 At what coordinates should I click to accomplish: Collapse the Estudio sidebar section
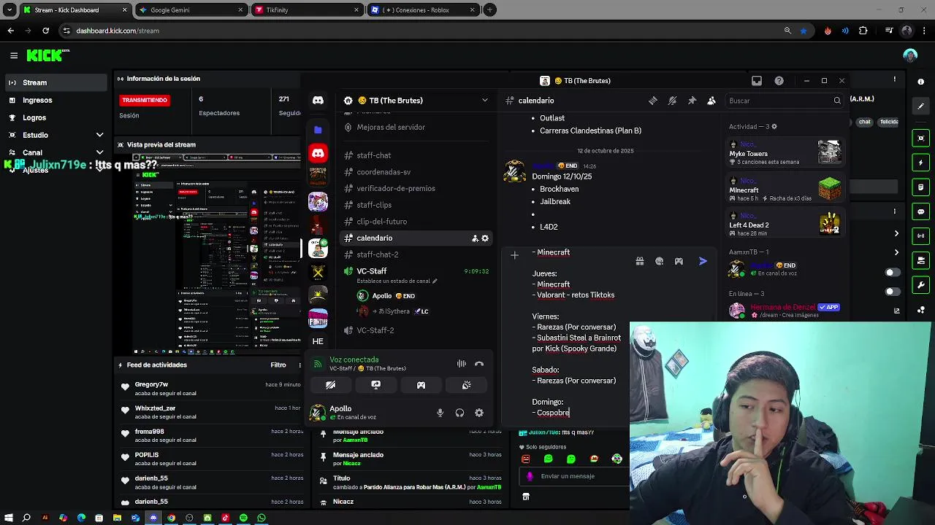point(100,135)
